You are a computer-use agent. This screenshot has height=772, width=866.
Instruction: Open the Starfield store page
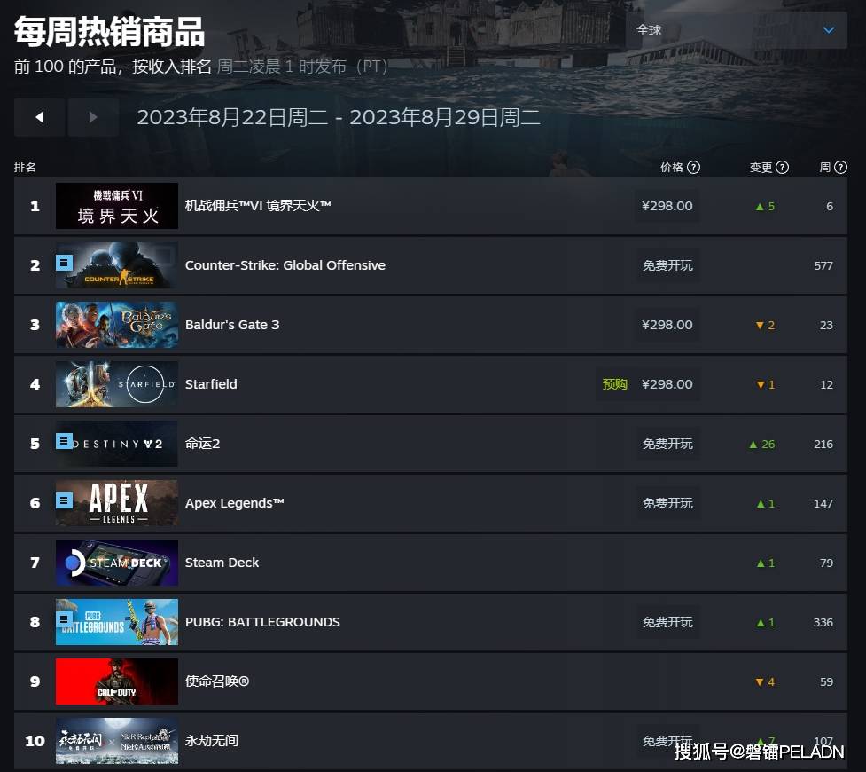click(211, 384)
